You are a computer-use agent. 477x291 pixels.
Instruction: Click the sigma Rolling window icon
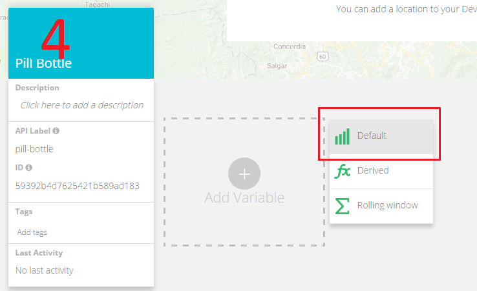pyautogui.click(x=343, y=206)
